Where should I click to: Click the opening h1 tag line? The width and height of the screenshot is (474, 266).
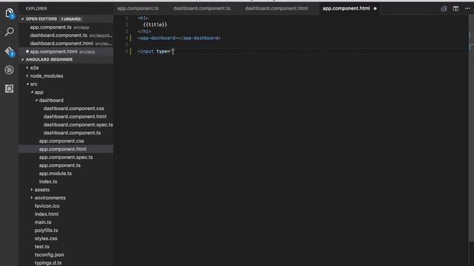[x=143, y=18]
